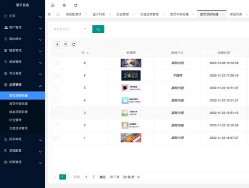Close the 系统配置项 tab
The height and width of the screenshot is (188, 249).
[x=86, y=14]
